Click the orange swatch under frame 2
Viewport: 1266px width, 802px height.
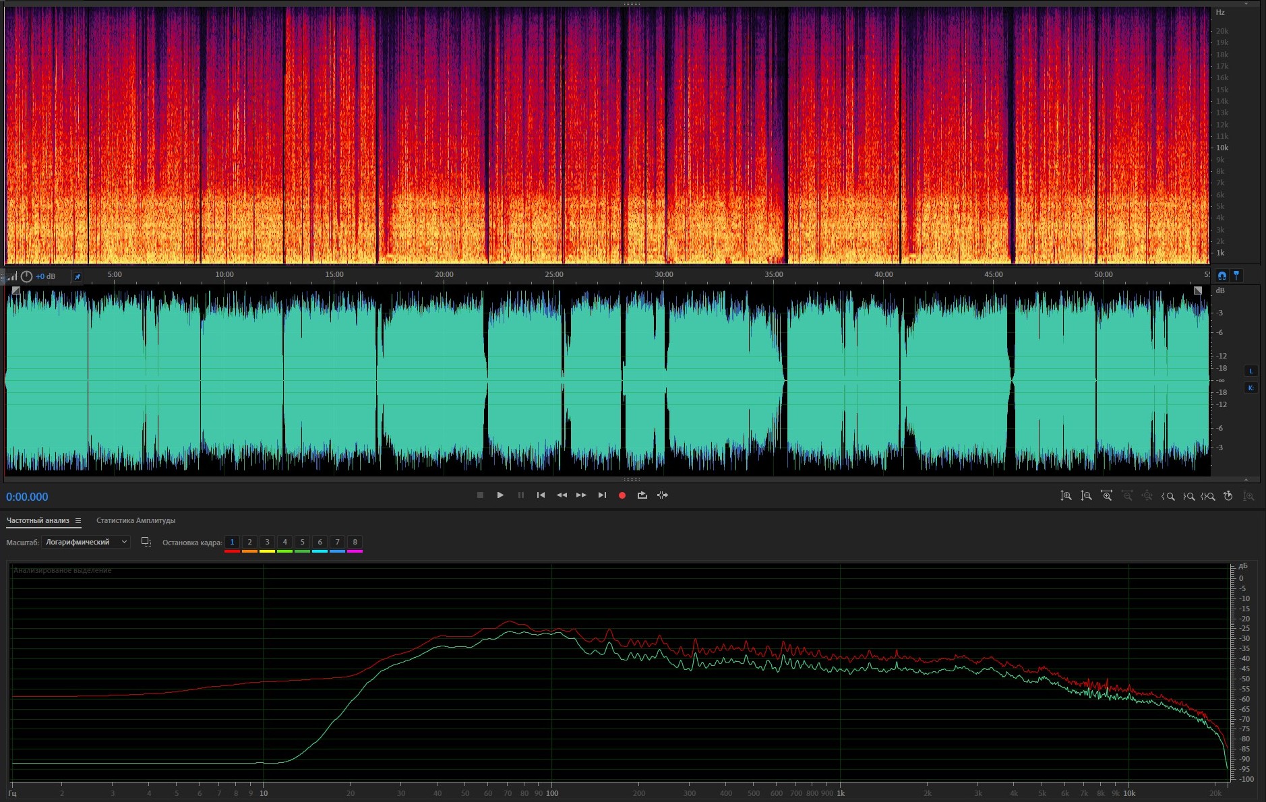[x=249, y=551]
